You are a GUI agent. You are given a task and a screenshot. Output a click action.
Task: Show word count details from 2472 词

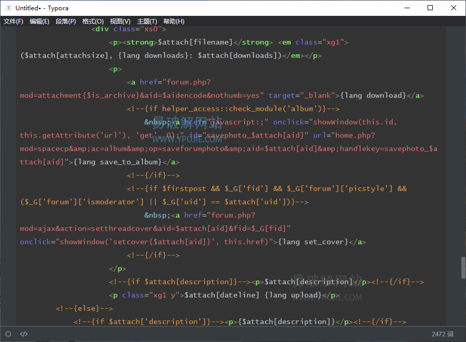(442, 334)
